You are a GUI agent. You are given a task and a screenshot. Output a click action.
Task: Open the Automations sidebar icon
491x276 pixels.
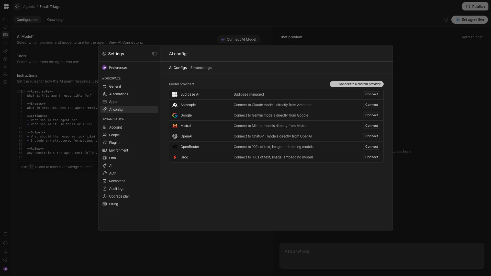(x=5, y=27)
